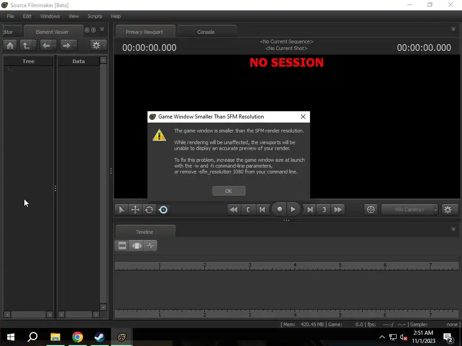Select the screen manipulator circle tool

(x=163, y=210)
